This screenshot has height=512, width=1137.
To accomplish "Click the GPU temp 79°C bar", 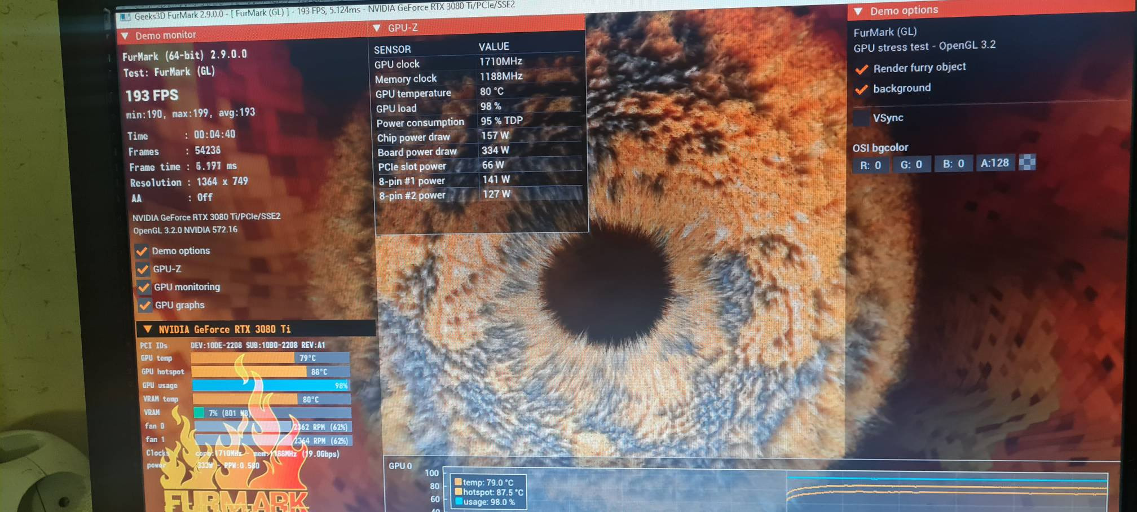I will [x=270, y=358].
